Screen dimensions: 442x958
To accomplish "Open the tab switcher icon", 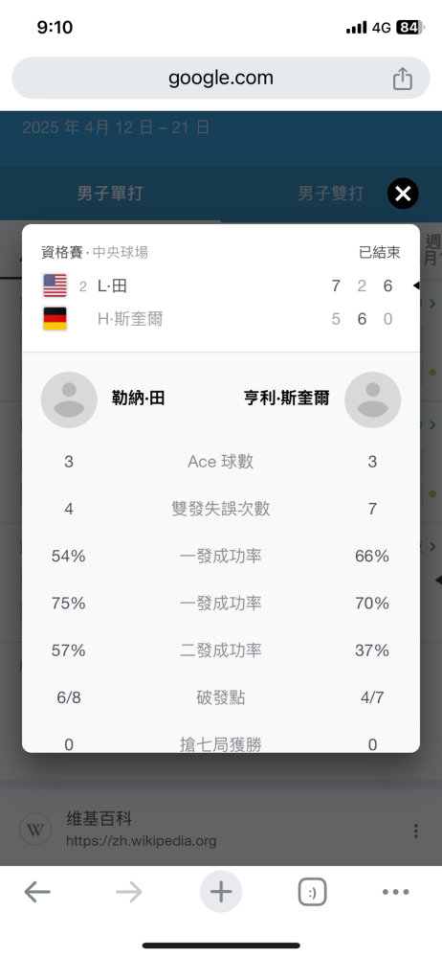I will click(312, 892).
